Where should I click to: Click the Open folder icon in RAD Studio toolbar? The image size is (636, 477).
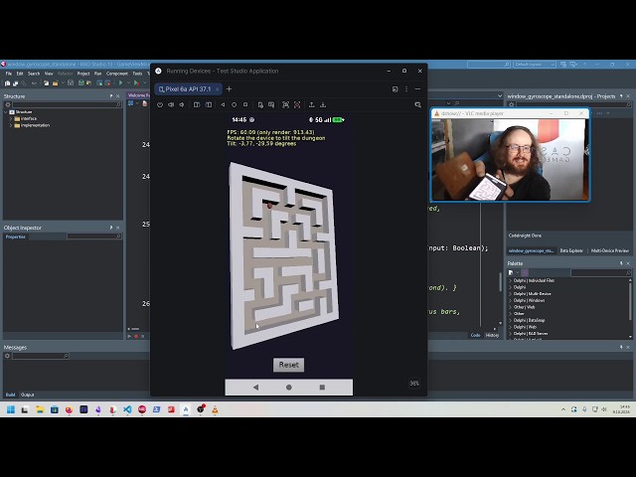[x=55, y=83]
